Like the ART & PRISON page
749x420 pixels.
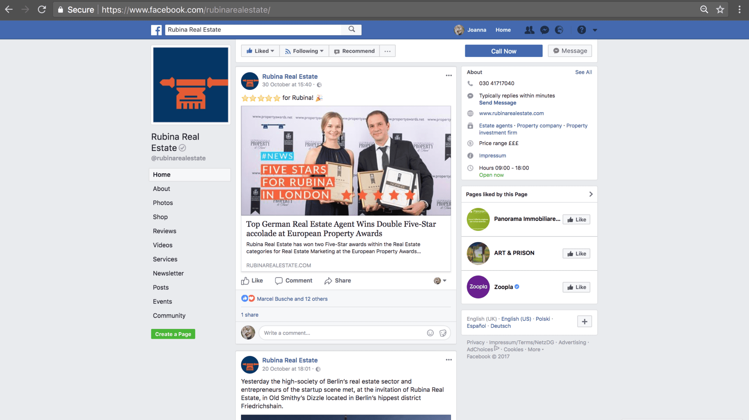576,254
